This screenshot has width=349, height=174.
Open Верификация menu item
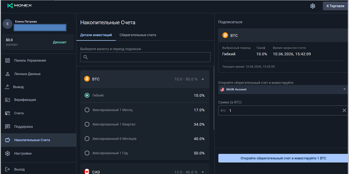click(x=38, y=100)
